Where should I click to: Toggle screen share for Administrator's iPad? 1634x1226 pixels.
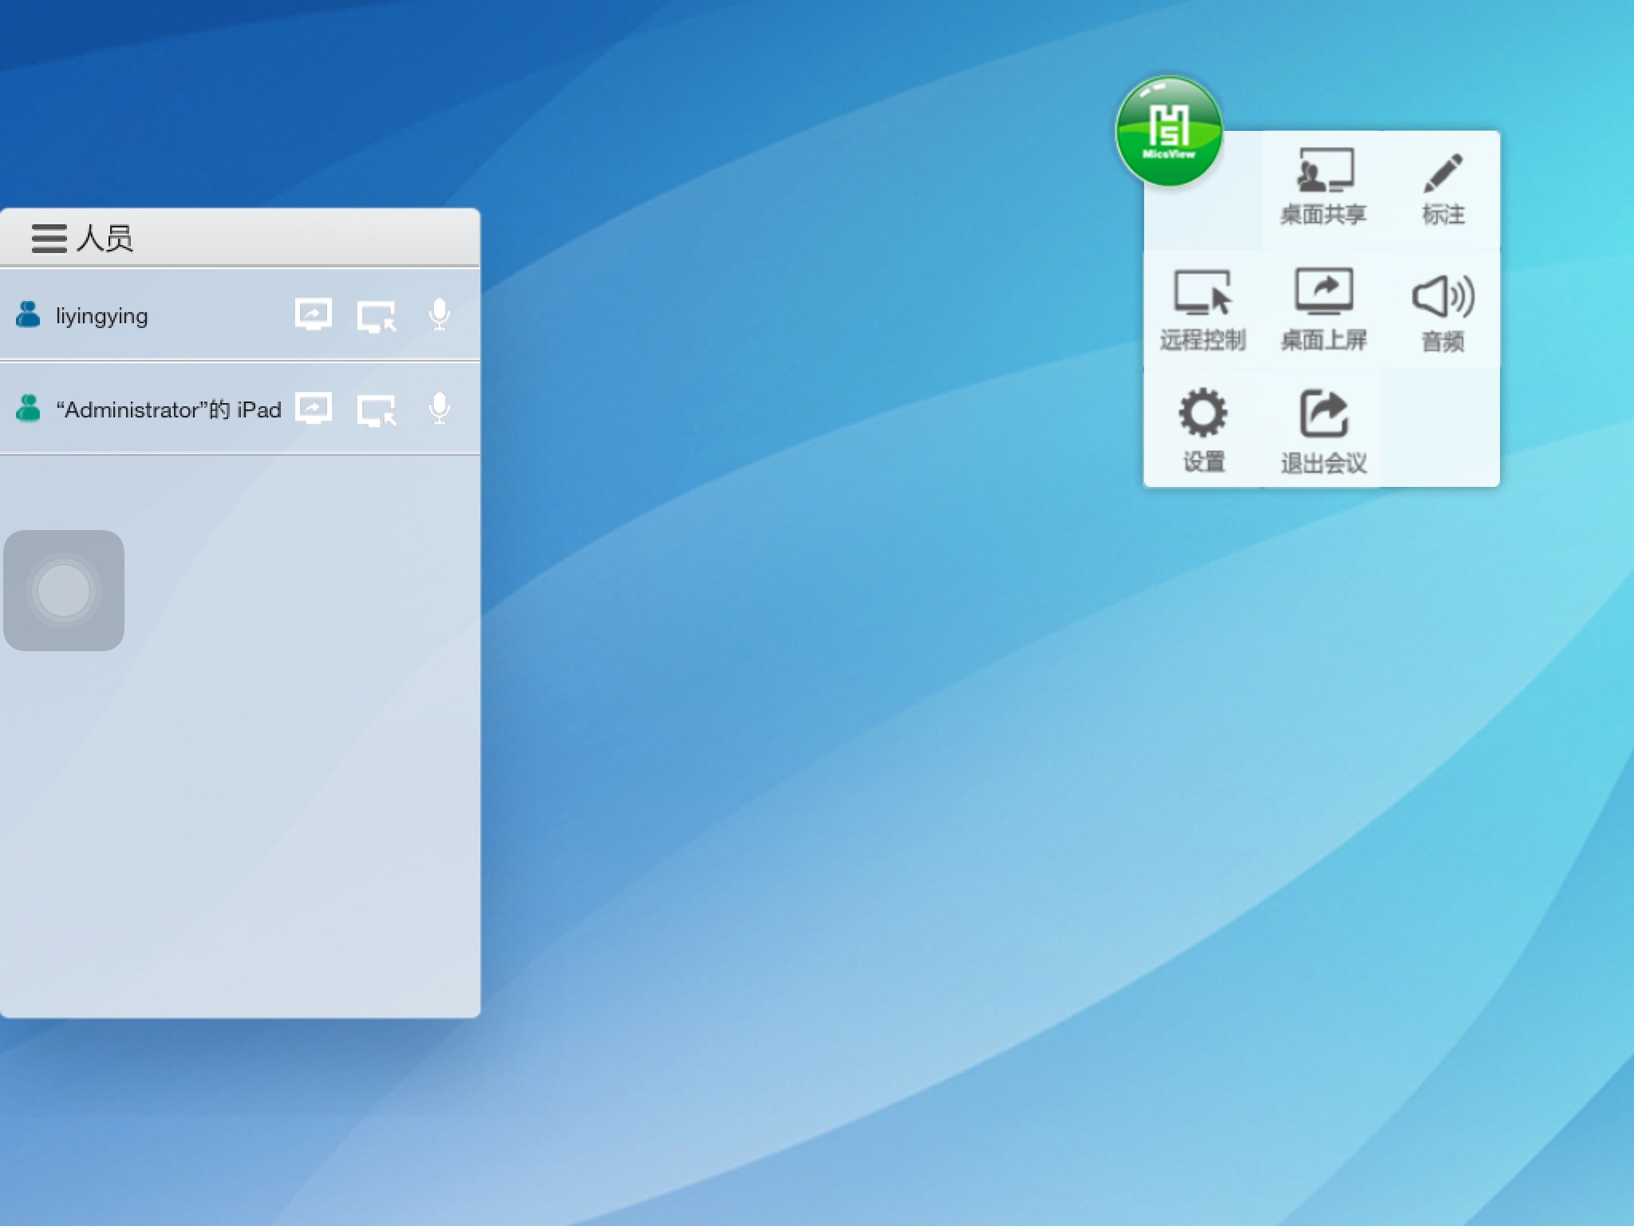point(314,409)
